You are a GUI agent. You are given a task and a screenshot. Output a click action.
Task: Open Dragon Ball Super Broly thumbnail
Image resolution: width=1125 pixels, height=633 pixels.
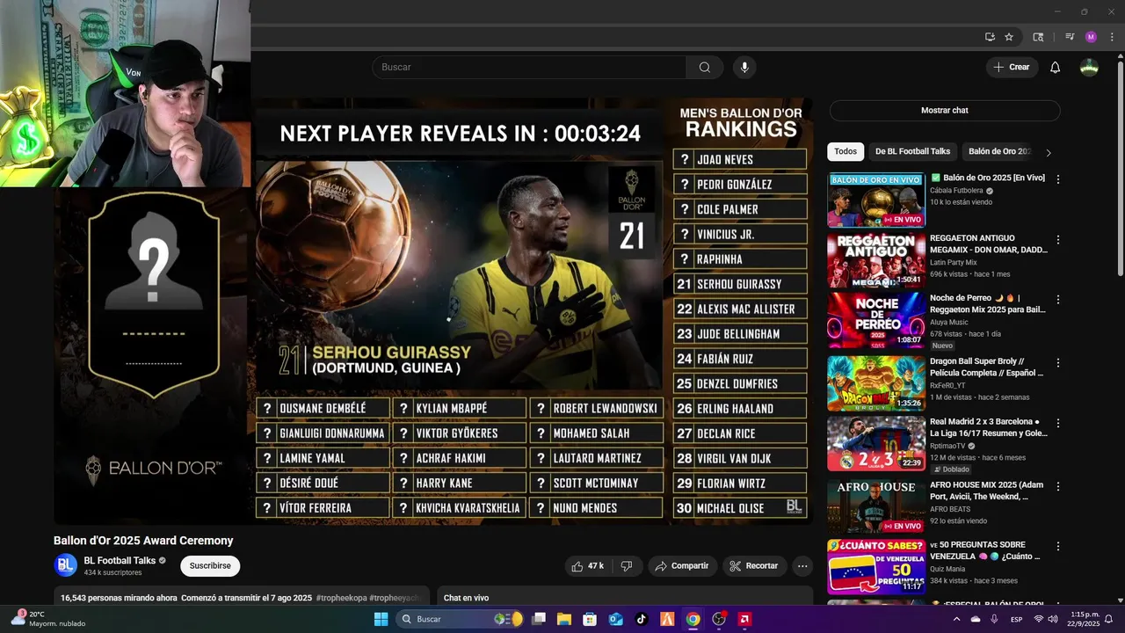(x=875, y=383)
